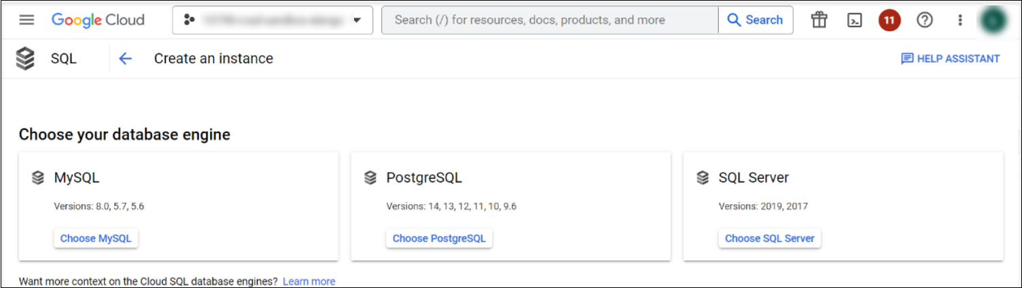Activate Cloud Shell terminal icon
The image size is (1022, 288).
(x=855, y=20)
